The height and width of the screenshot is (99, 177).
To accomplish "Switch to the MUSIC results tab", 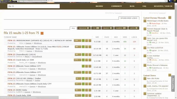I will [108, 28].
